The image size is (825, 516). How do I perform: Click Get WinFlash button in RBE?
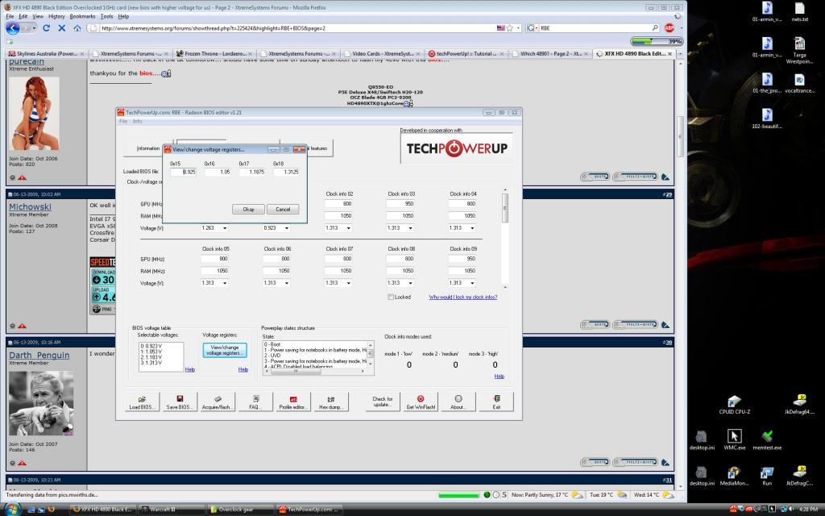point(421,402)
